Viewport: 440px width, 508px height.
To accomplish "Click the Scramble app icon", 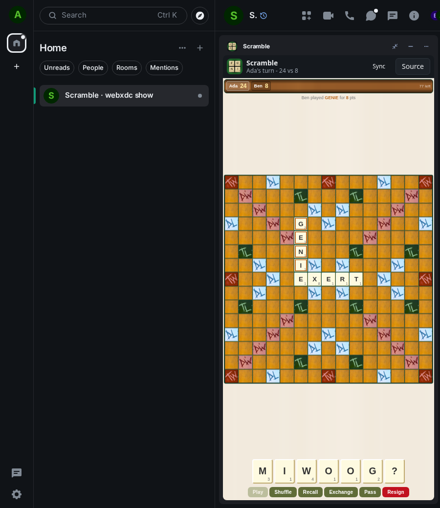I will click(x=235, y=66).
